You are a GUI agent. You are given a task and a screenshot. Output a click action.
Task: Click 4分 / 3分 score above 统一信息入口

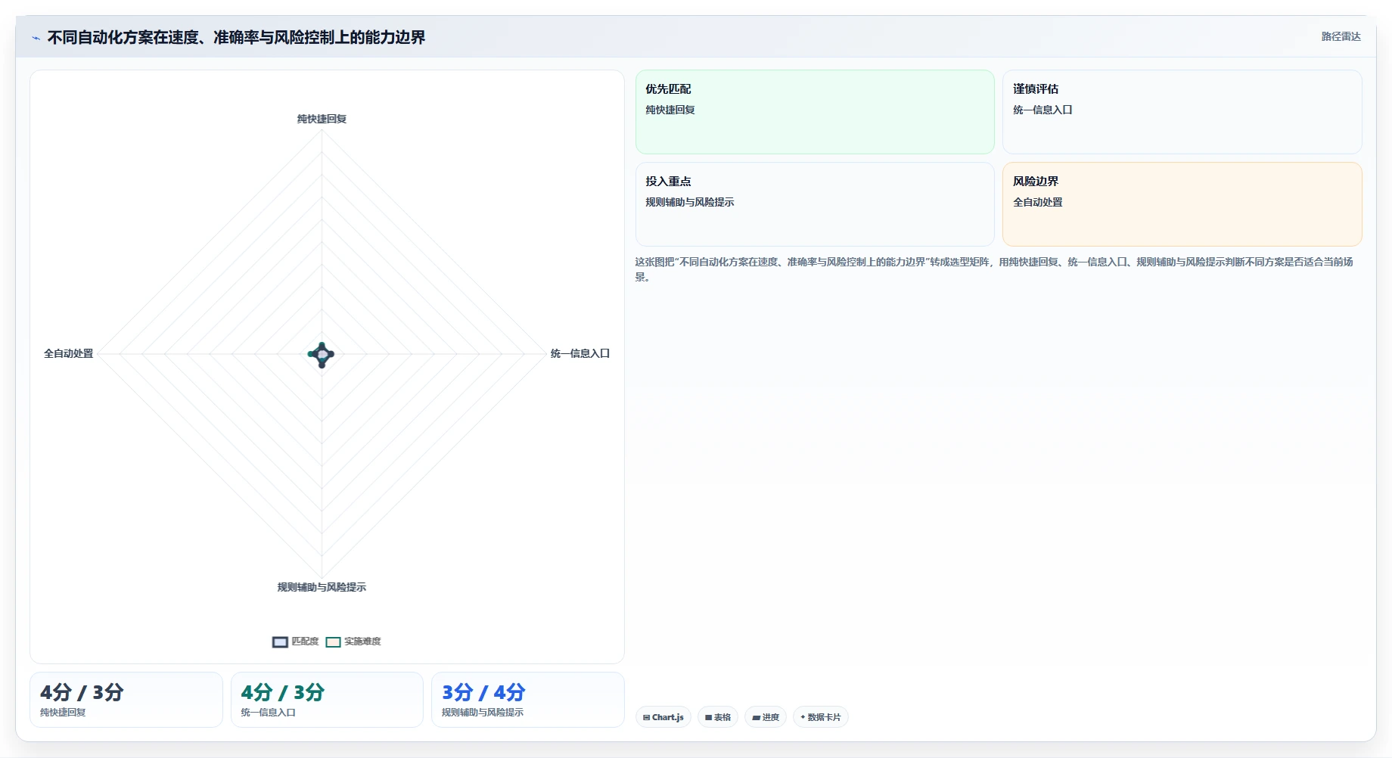(x=282, y=692)
